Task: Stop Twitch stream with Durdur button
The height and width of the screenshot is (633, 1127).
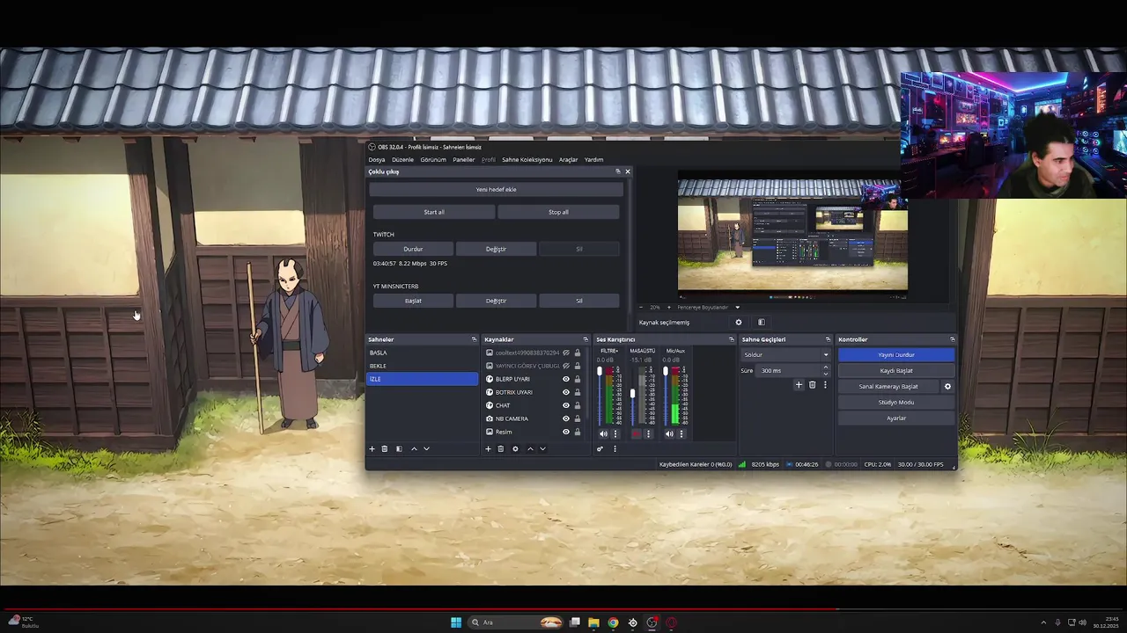Action: pos(413,249)
